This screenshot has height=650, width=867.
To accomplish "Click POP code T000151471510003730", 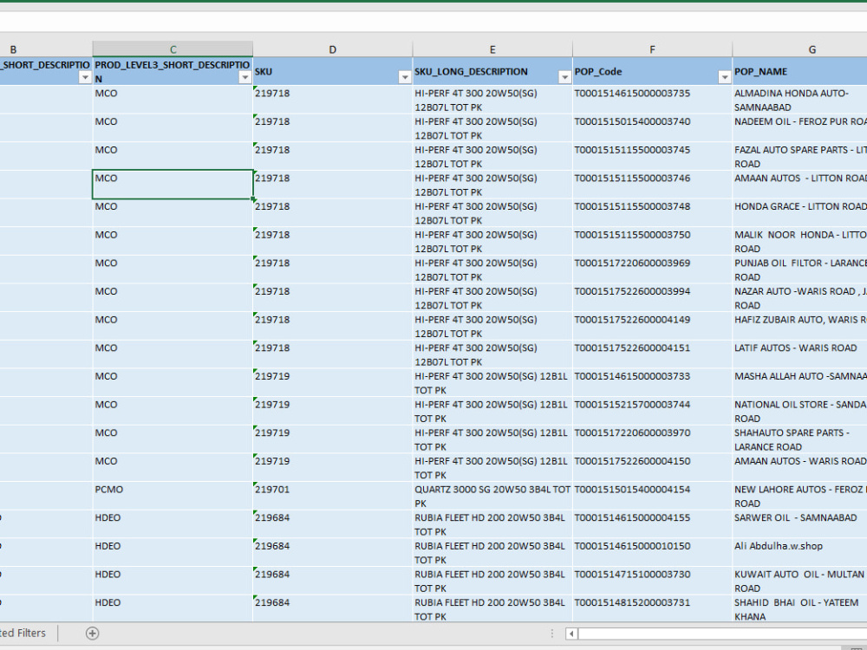I will pos(652,581).
